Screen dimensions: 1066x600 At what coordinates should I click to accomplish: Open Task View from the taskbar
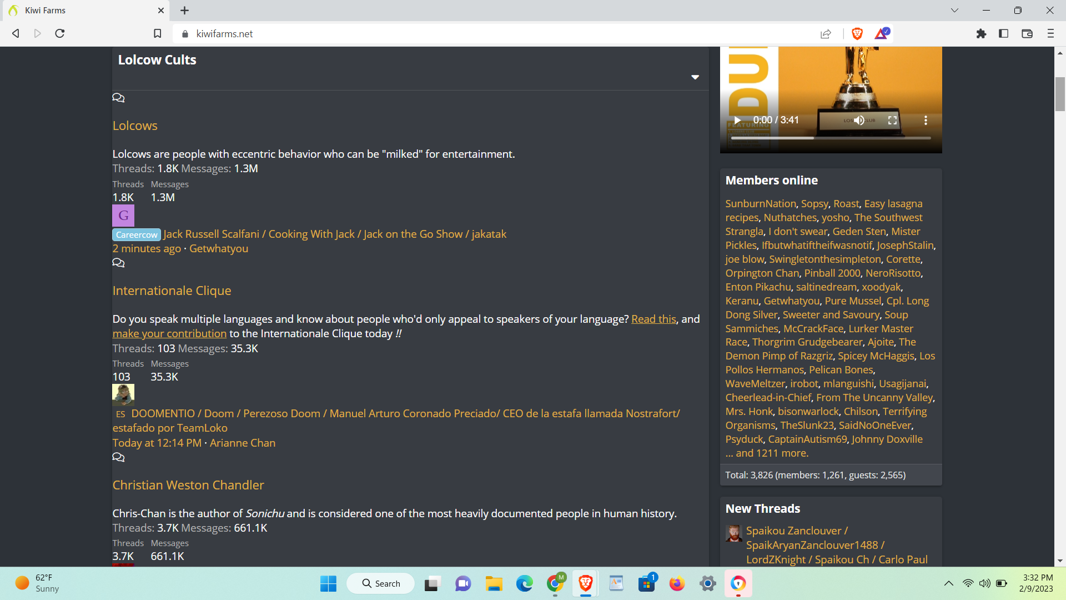433,583
